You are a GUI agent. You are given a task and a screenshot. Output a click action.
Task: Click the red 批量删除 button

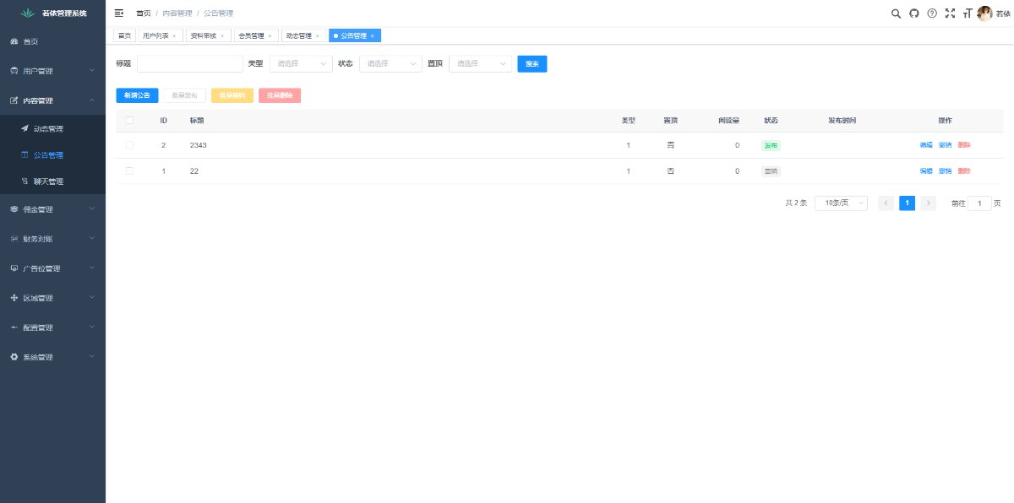pos(280,95)
